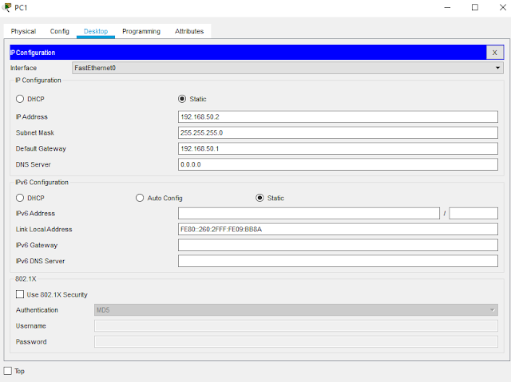Go to the Attributes tab
Screen dimensions: 511x382
pos(189,31)
